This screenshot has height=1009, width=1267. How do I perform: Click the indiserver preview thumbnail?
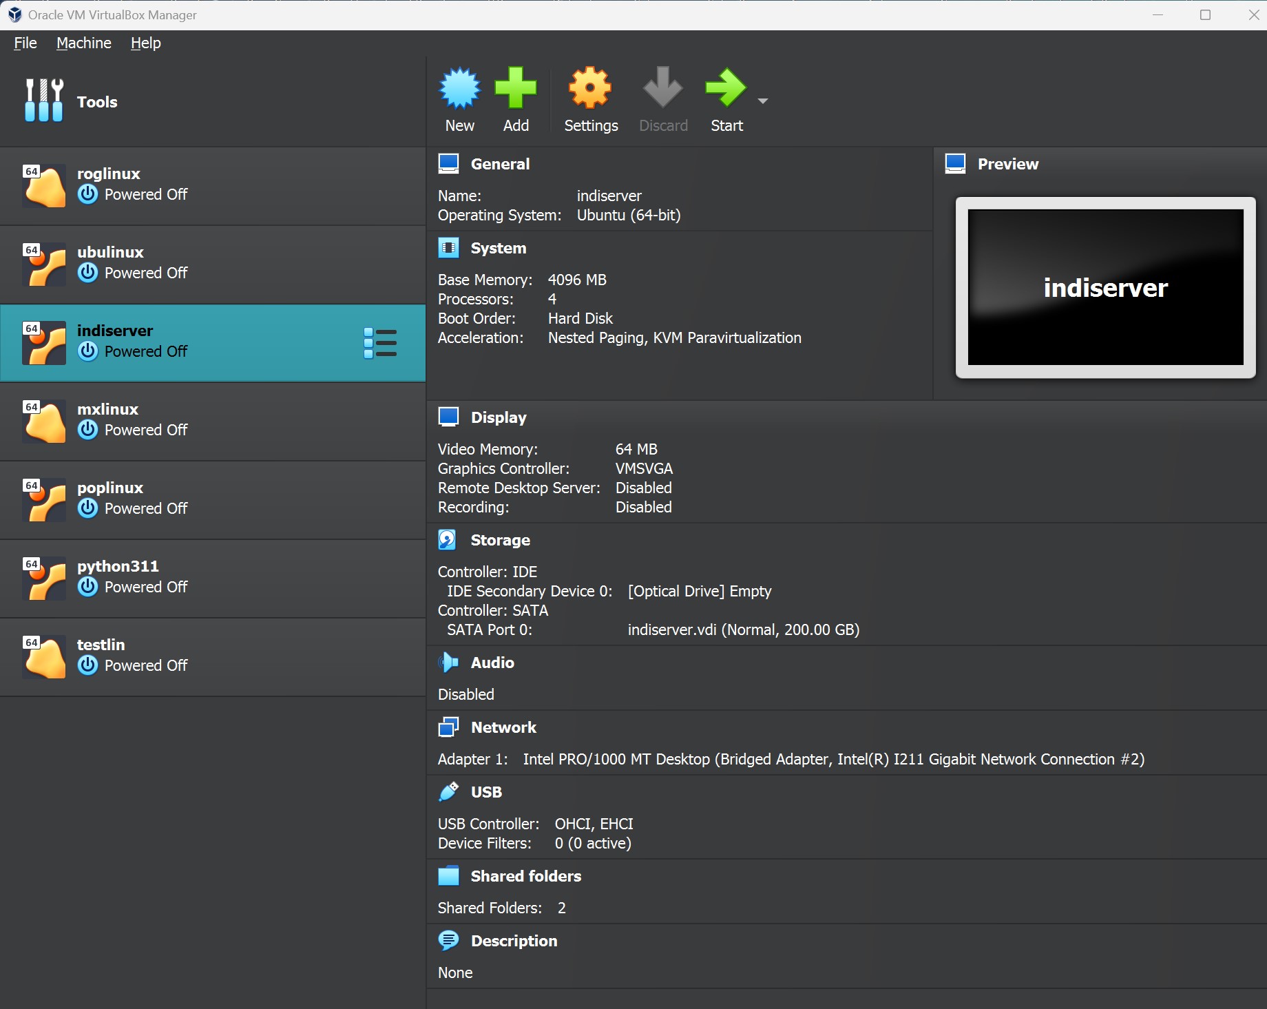(1106, 287)
